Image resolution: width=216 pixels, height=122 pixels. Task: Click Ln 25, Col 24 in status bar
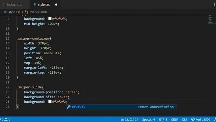(x=129, y=119)
